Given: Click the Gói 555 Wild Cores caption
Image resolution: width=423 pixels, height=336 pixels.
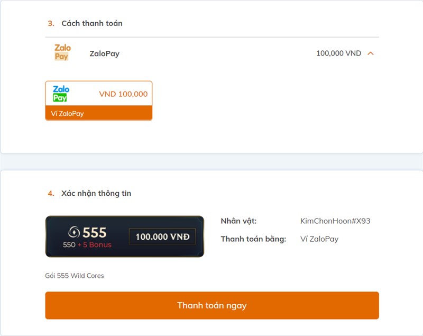Looking at the screenshot, I should 75,276.
